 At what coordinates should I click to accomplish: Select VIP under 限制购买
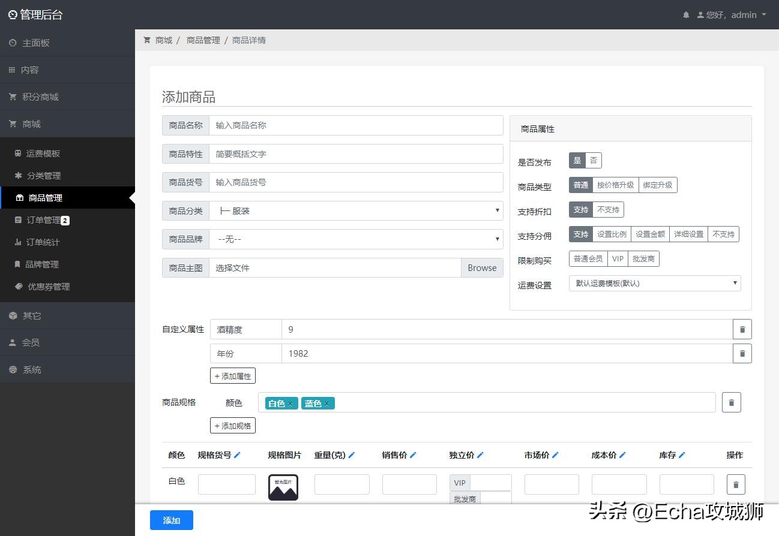click(x=618, y=258)
